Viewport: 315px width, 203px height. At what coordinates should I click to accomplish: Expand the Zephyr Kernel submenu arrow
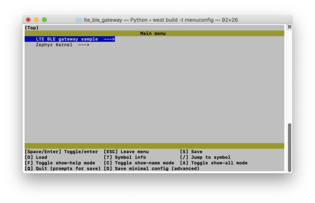point(84,45)
